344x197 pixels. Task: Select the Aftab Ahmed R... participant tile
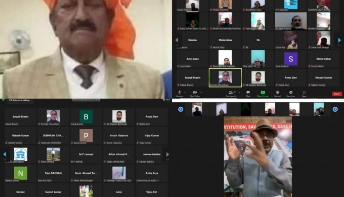[119, 154]
